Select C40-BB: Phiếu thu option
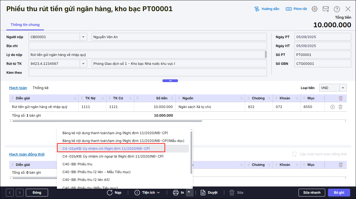356x199 pixels. (x=77, y=164)
